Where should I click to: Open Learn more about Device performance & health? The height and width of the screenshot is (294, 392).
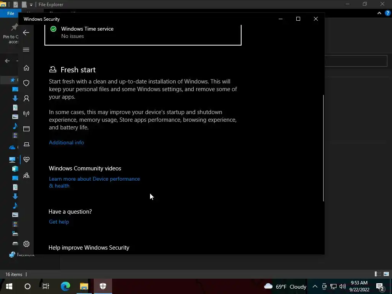pyautogui.click(x=94, y=182)
